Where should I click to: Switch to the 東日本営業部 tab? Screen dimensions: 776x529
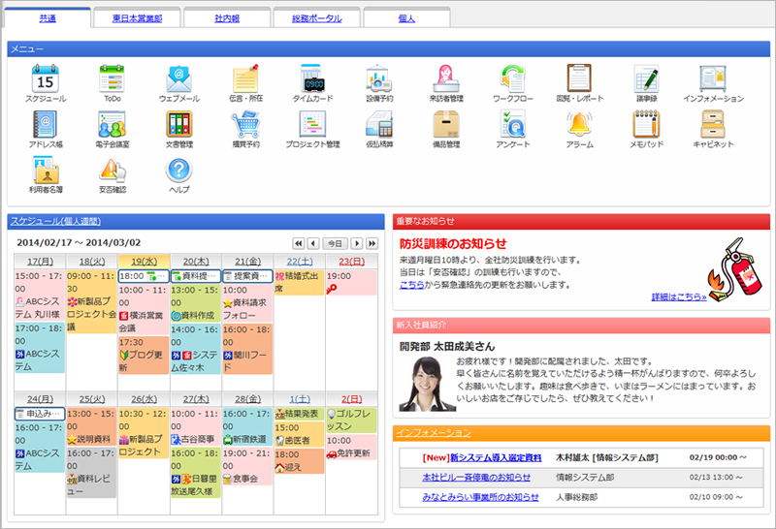(137, 18)
